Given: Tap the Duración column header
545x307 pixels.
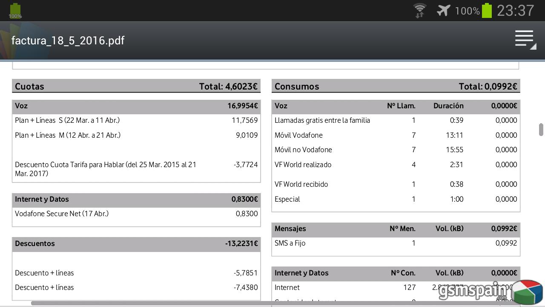Looking at the screenshot, I should (x=448, y=106).
